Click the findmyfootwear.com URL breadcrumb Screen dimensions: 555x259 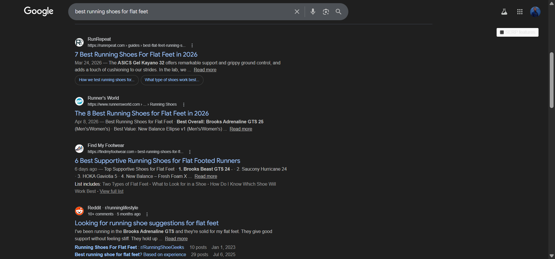tap(135, 152)
